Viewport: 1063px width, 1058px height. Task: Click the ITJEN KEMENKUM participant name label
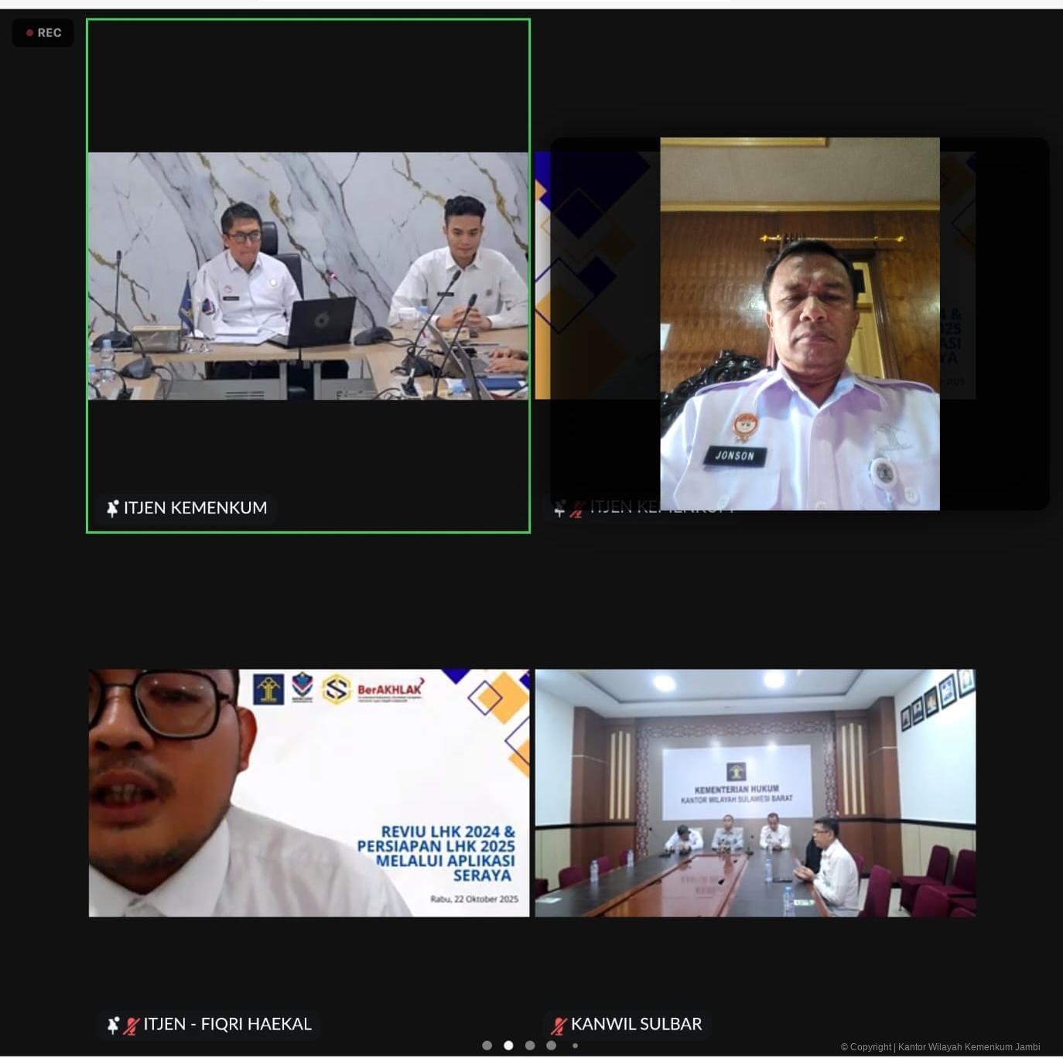point(195,508)
